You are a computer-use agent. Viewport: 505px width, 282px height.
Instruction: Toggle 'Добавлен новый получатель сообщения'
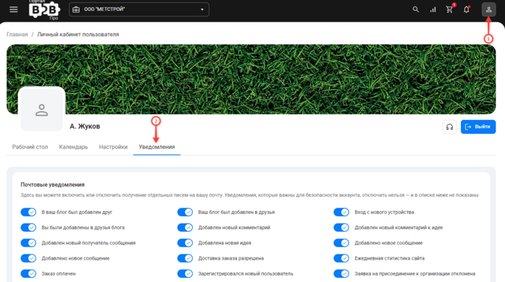(x=28, y=243)
